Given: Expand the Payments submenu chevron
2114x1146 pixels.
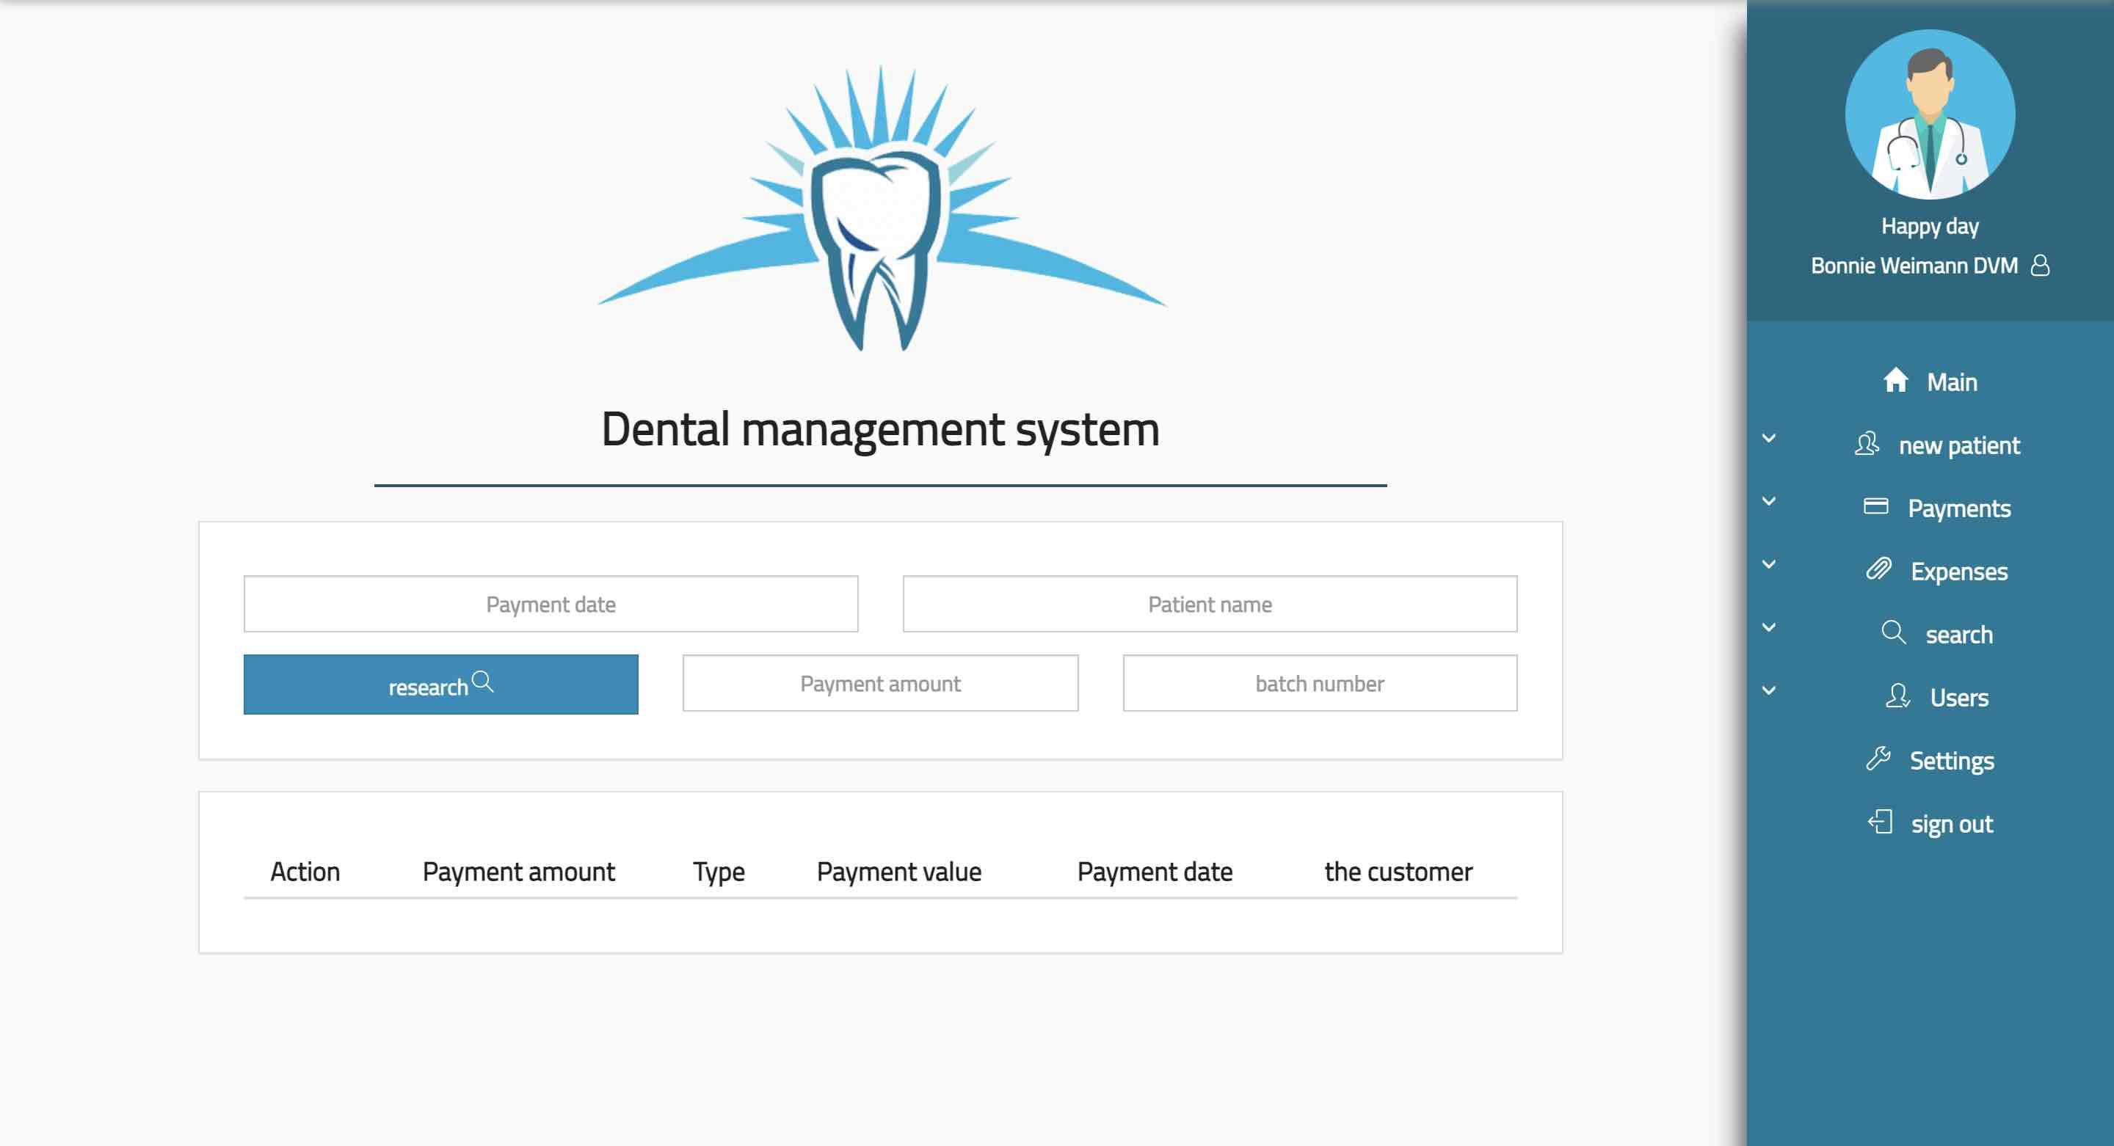Looking at the screenshot, I should [x=1769, y=501].
